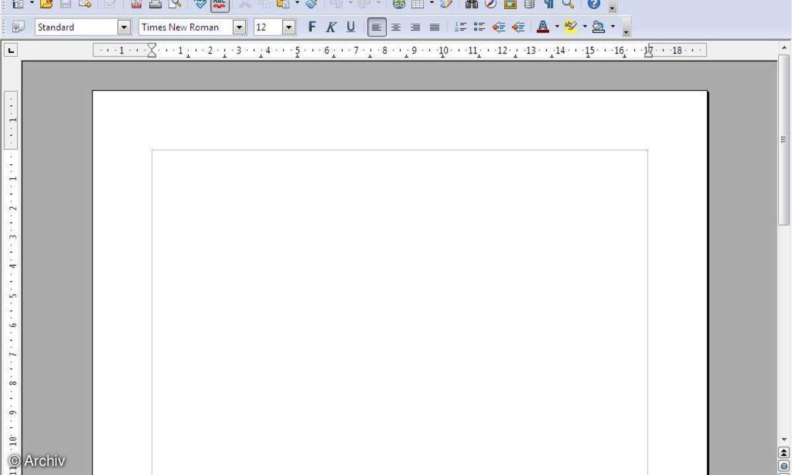Image resolution: width=792 pixels, height=475 pixels.
Task: Apply the red font color
Action: pos(543,27)
